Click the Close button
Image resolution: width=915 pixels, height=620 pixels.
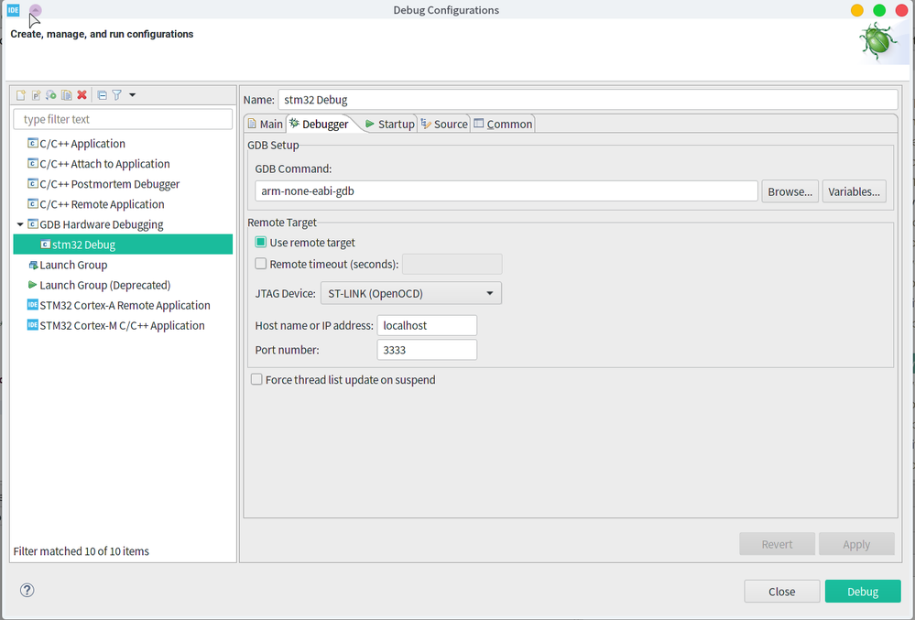(781, 592)
